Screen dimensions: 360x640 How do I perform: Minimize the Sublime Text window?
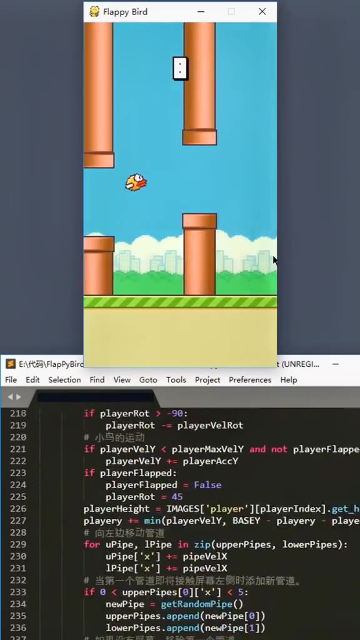click(x=336, y=364)
